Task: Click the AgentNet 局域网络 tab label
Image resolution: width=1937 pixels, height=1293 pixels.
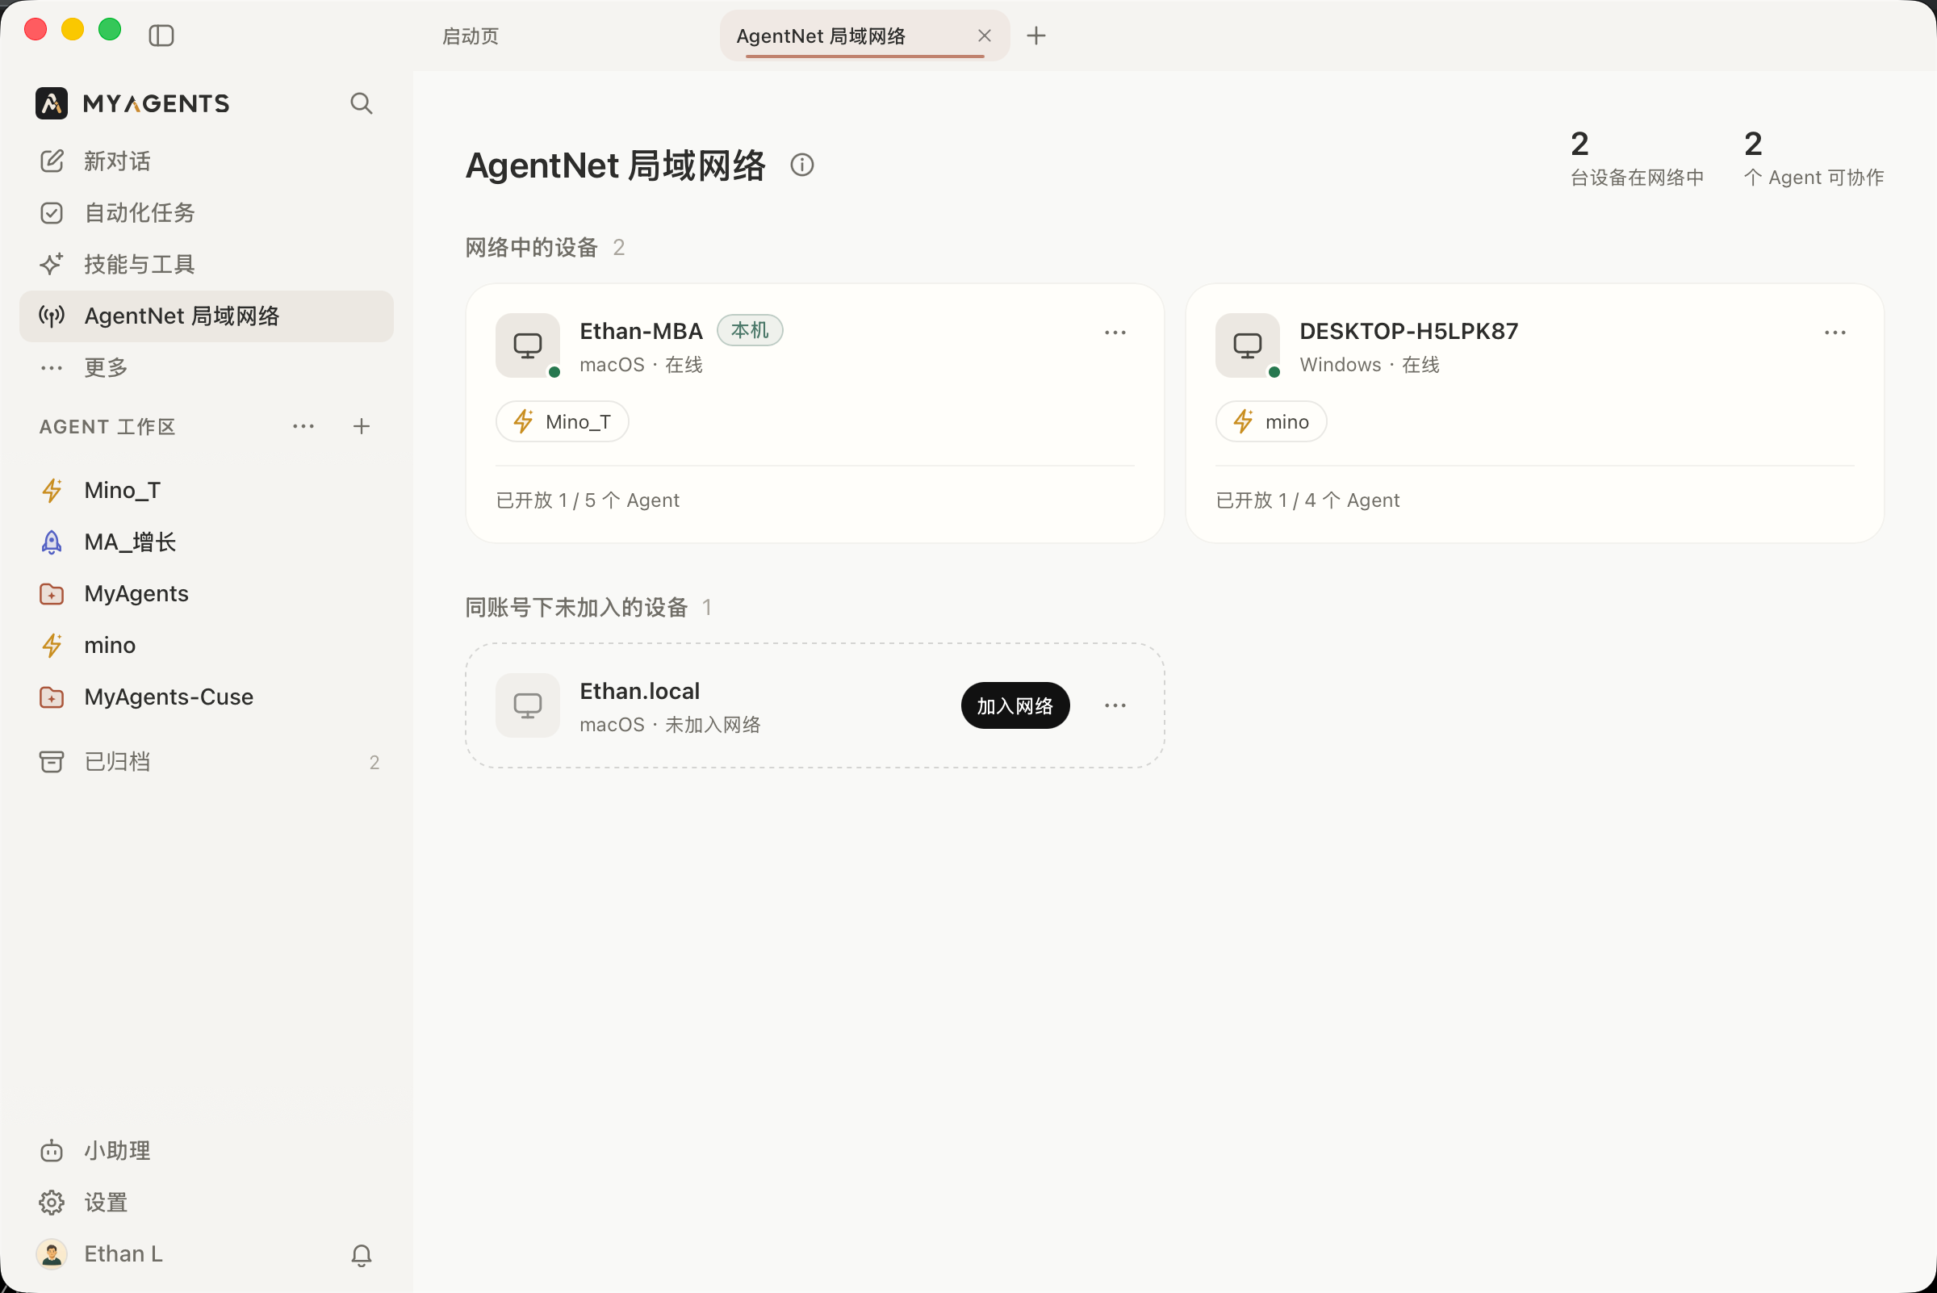Action: coord(821,36)
